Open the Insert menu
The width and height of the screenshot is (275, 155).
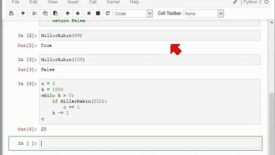[x=73, y=2]
